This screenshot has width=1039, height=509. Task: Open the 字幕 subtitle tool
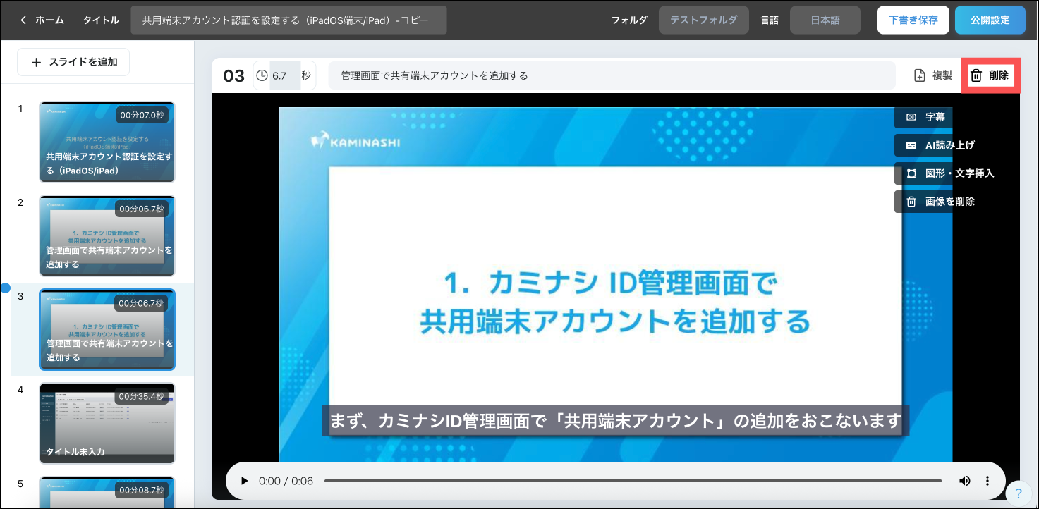(923, 117)
